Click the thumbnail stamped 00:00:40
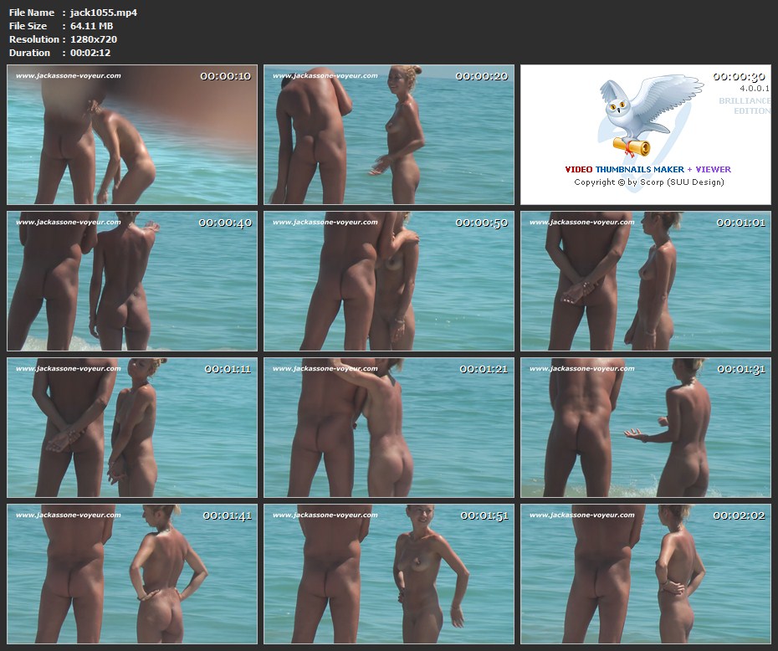Image resolution: width=778 pixels, height=651 pixels. pyautogui.click(x=132, y=281)
